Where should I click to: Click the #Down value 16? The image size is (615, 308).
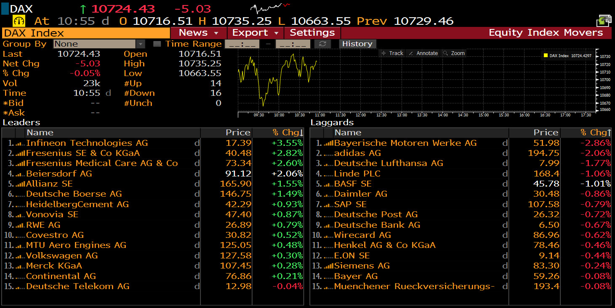point(216,93)
